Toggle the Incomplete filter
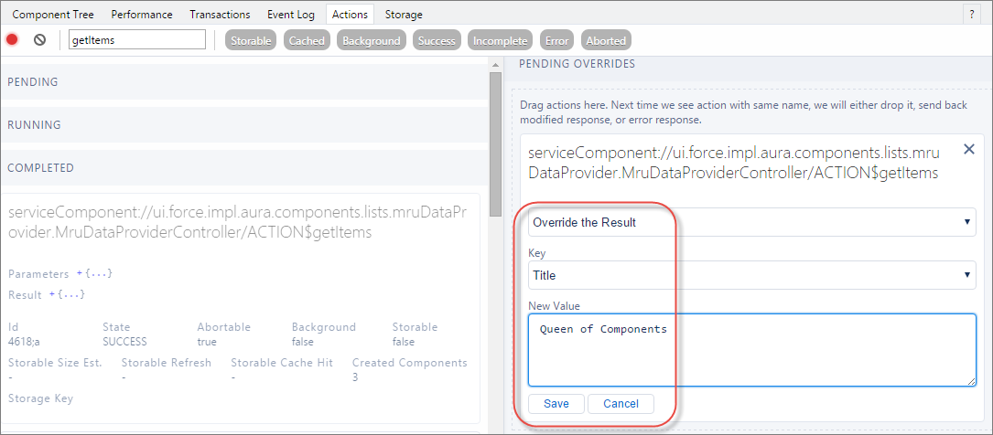The width and height of the screenshot is (993, 435). coord(501,40)
